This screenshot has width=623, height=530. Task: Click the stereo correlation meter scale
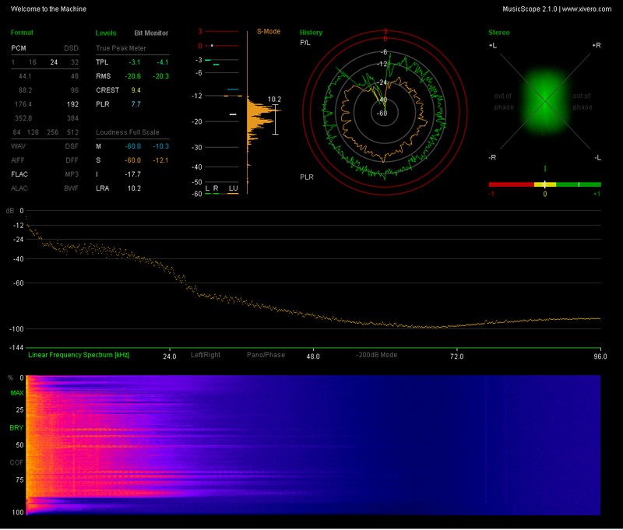[545, 185]
